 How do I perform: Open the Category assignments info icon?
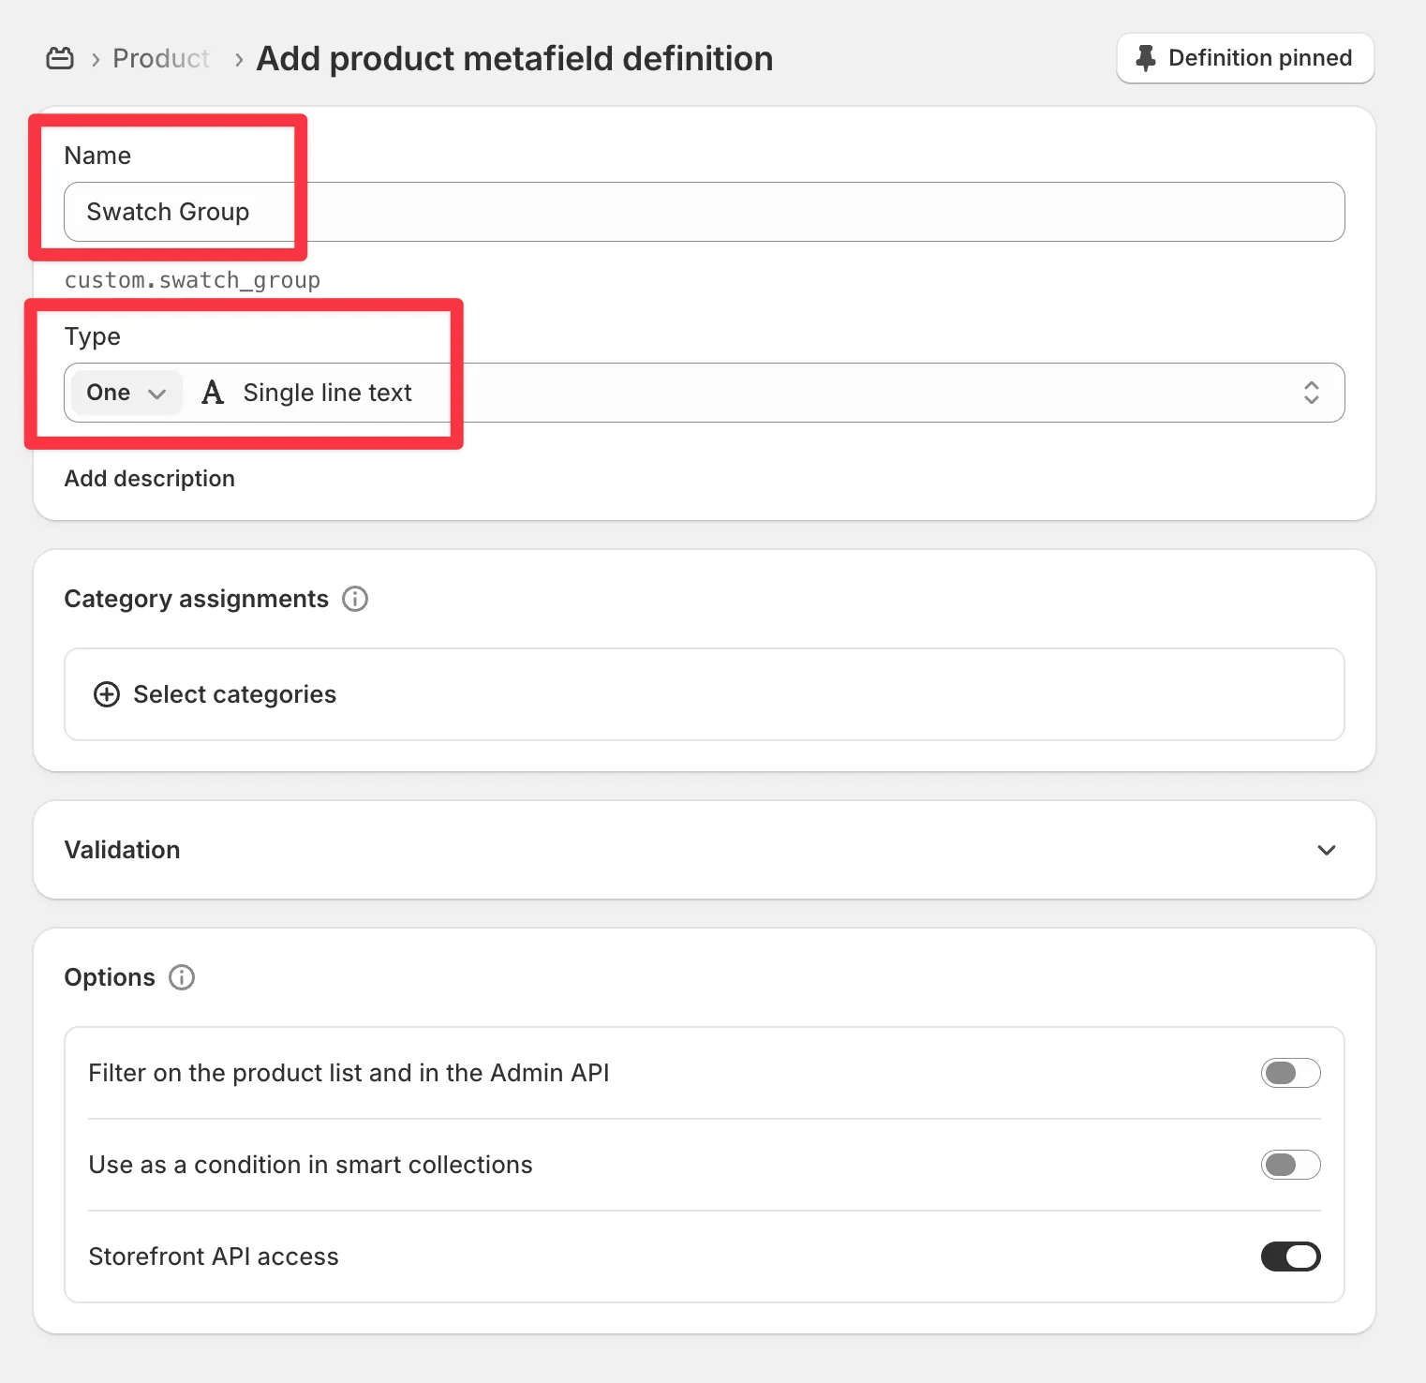tap(355, 599)
